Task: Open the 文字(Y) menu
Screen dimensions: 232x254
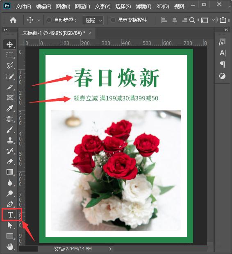Action: (103, 7)
